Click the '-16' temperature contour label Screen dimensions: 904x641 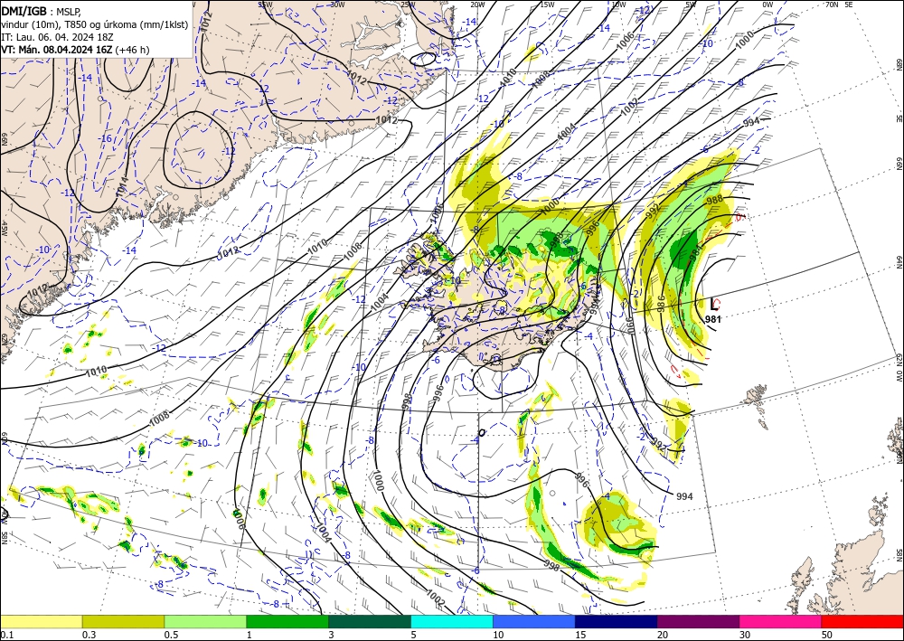(x=105, y=139)
